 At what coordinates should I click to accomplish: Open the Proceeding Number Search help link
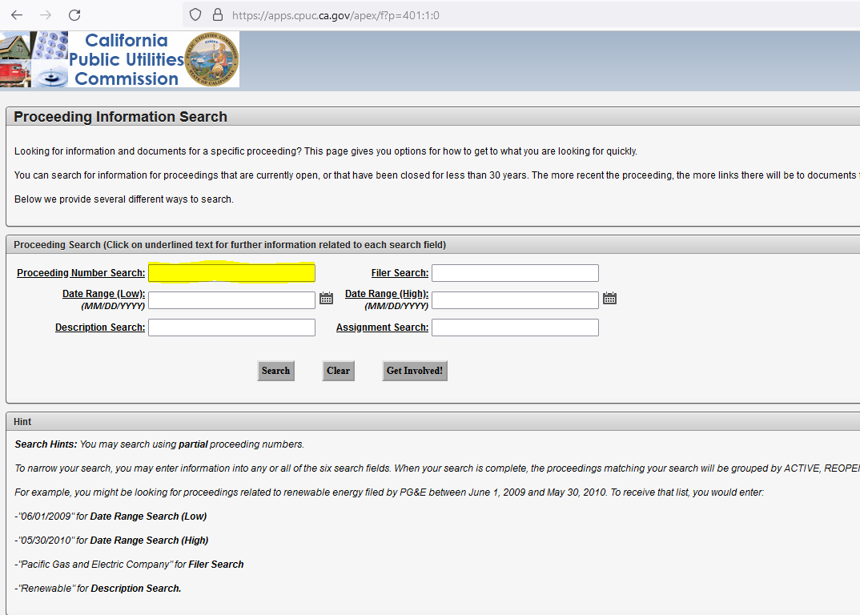point(80,272)
